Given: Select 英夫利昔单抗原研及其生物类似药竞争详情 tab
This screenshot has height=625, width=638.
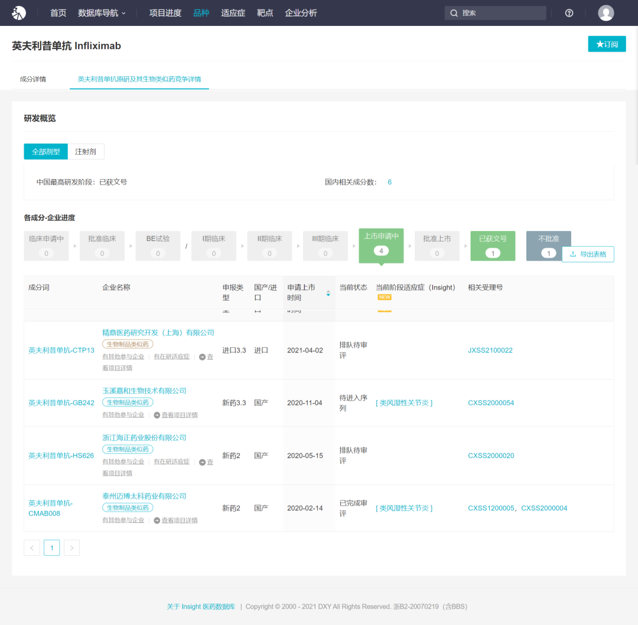Looking at the screenshot, I should [x=139, y=79].
